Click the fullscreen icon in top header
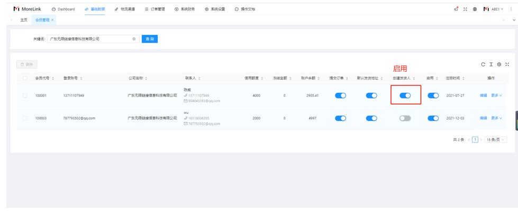This screenshot has width=518, height=211. pos(465,9)
